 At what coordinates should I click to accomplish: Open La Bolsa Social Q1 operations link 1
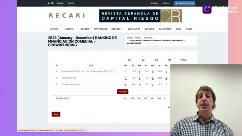pos(126,78)
